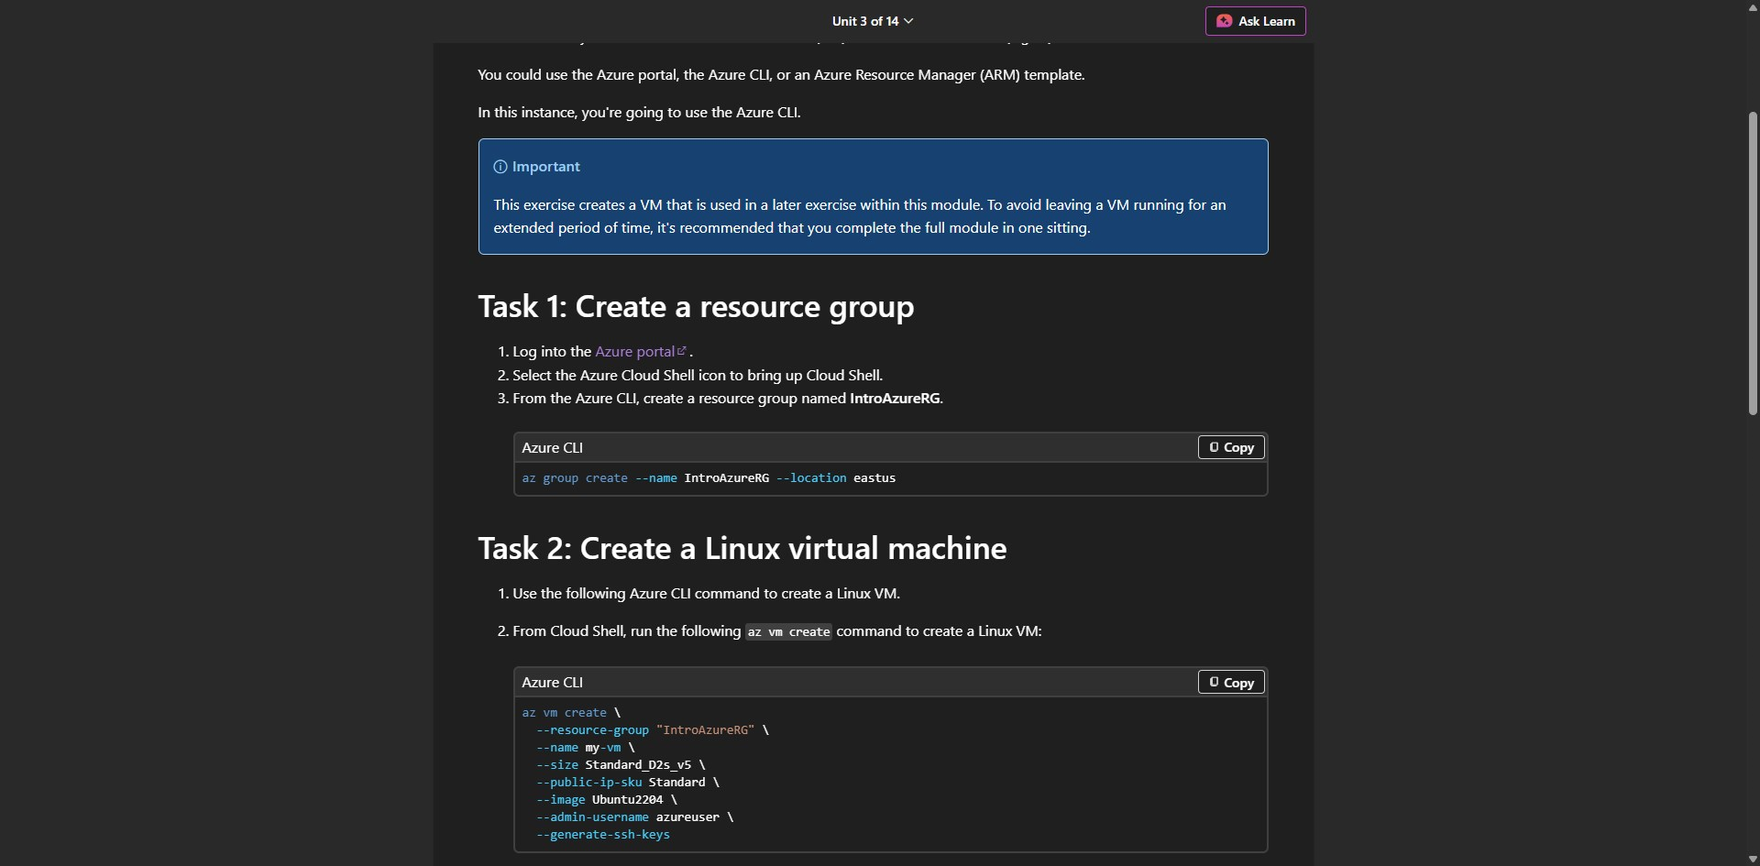The image size is (1760, 866).
Task: Copy the az vm create command
Action: click(1230, 682)
